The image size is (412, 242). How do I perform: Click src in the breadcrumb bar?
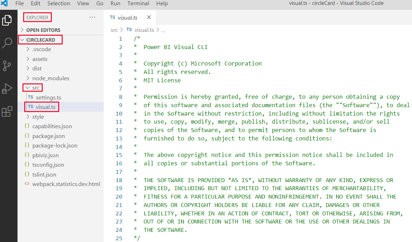point(114,30)
